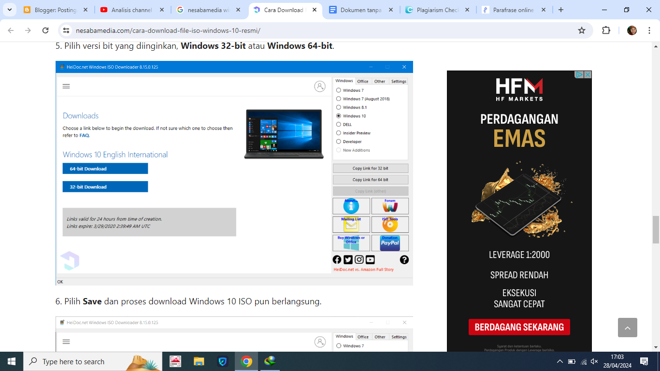This screenshot has height=371, width=660.
Task: Click the scroll-to-top arrow button
Action: coord(627,328)
